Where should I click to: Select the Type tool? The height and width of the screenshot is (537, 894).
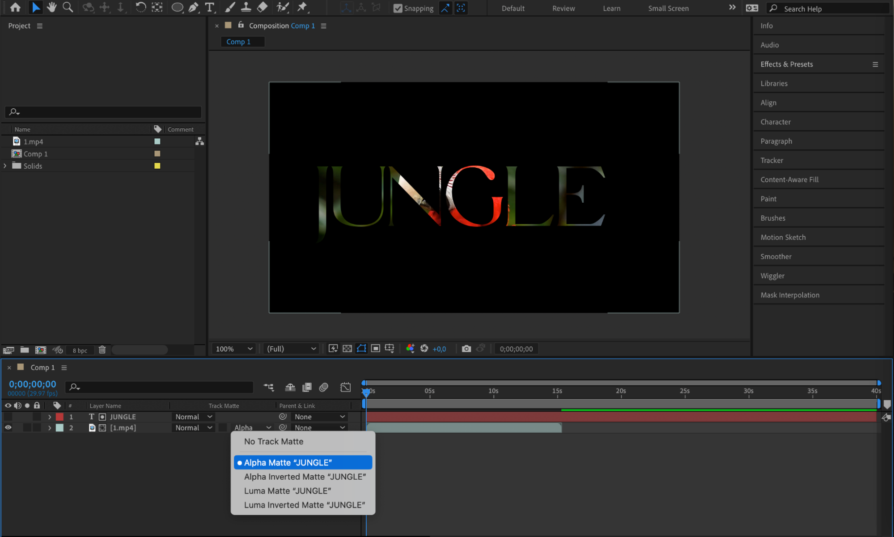209,7
